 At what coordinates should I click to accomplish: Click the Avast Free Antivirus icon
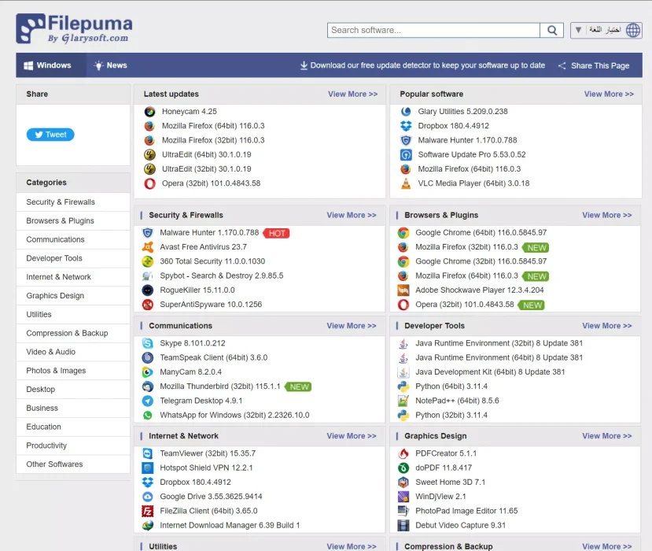point(148,247)
